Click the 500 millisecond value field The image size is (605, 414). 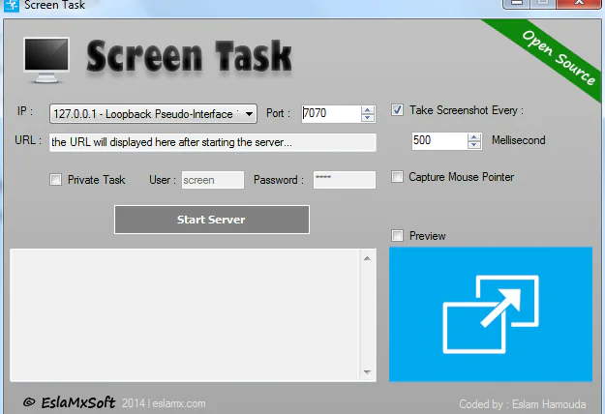pos(439,140)
